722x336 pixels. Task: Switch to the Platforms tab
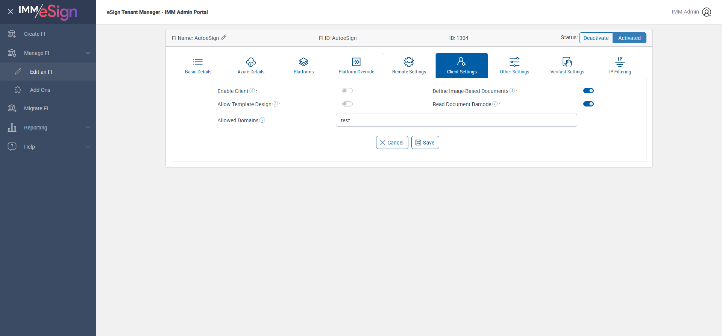point(303,65)
